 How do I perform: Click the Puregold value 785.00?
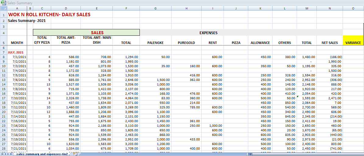click(x=186, y=107)
